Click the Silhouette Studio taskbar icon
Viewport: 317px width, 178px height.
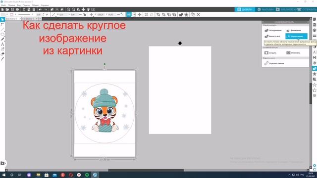coord(95,175)
